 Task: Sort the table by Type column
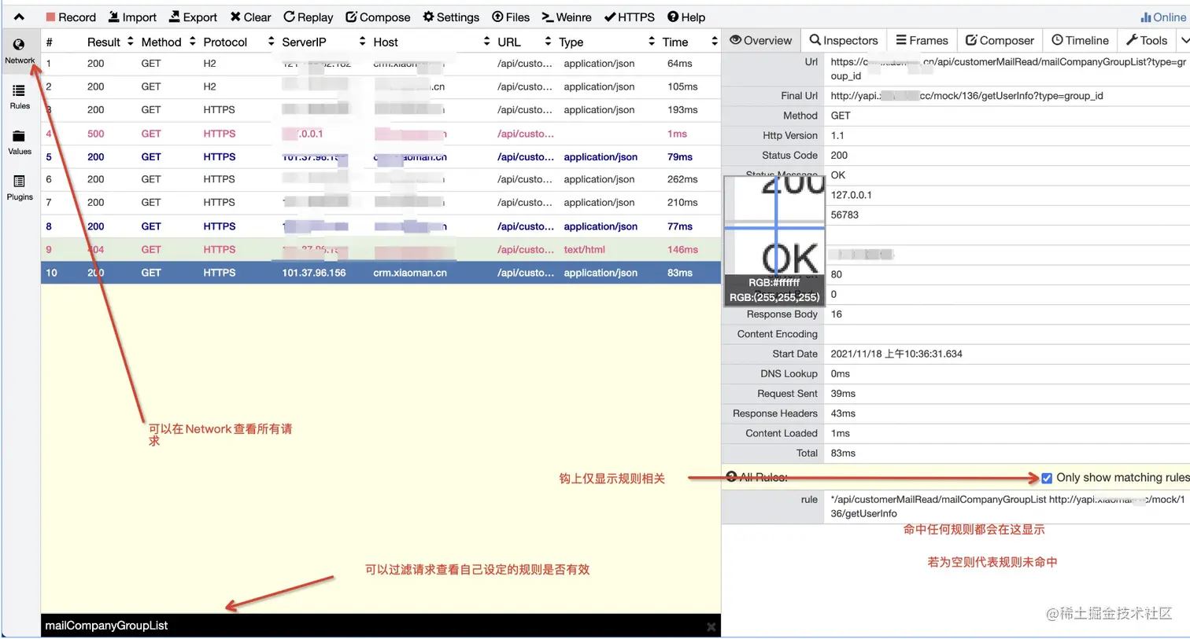tap(606, 42)
